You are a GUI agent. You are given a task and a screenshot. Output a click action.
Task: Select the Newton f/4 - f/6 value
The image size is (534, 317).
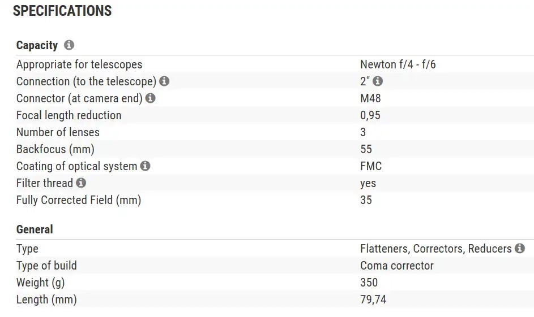click(x=398, y=64)
